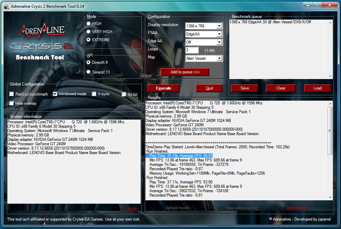The image size is (341, 229).
Task: Click the Update link under System Information
Action: pyautogui.click(x=131, y=209)
